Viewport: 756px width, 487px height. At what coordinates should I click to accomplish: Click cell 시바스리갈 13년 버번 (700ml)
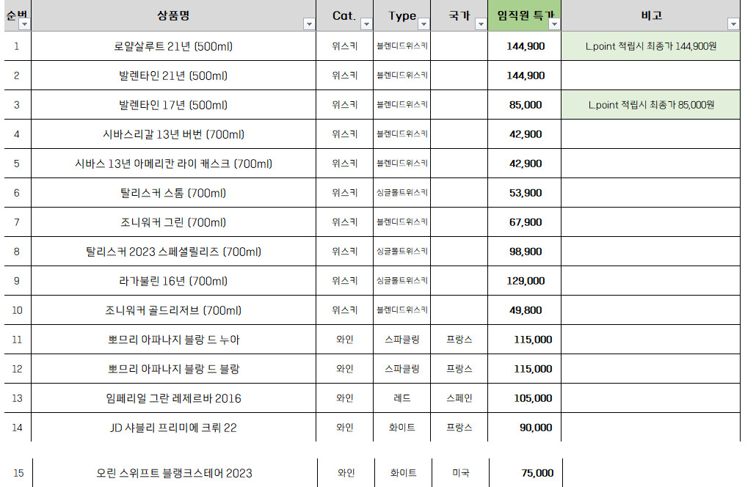[x=173, y=134]
